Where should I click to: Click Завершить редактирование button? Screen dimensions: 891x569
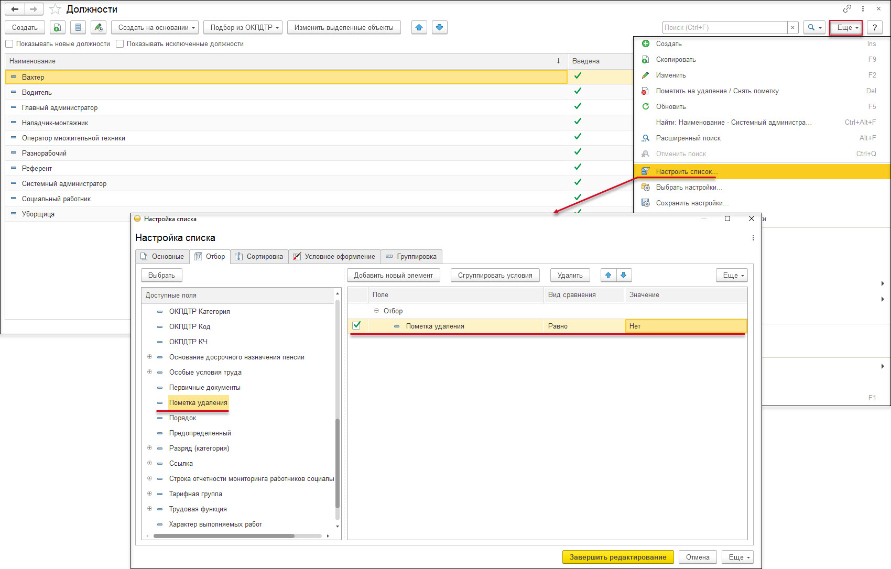point(618,557)
